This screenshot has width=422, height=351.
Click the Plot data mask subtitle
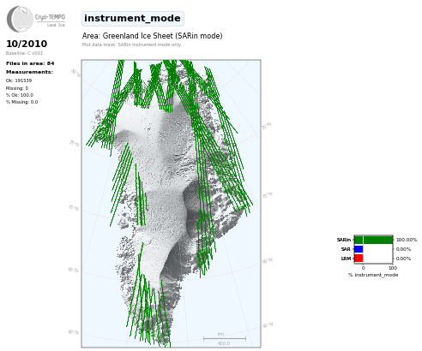[131, 45]
